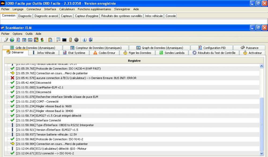The height and width of the screenshot is (157, 268).
Task: Click the blue info toolbar icon
Action: (x=84, y=40)
